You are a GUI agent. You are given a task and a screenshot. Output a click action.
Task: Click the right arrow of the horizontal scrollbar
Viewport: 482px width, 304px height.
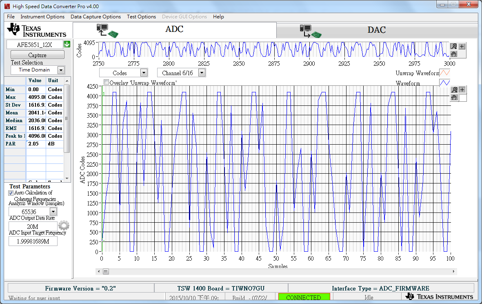click(454, 271)
